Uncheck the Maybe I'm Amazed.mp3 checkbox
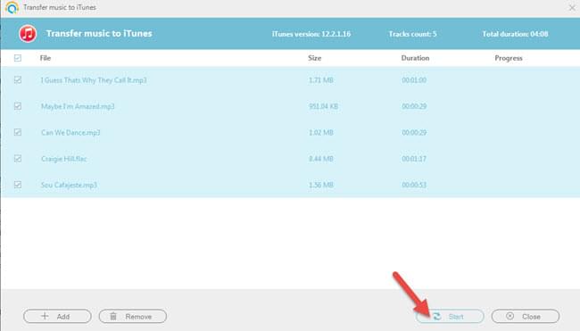 pos(17,106)
